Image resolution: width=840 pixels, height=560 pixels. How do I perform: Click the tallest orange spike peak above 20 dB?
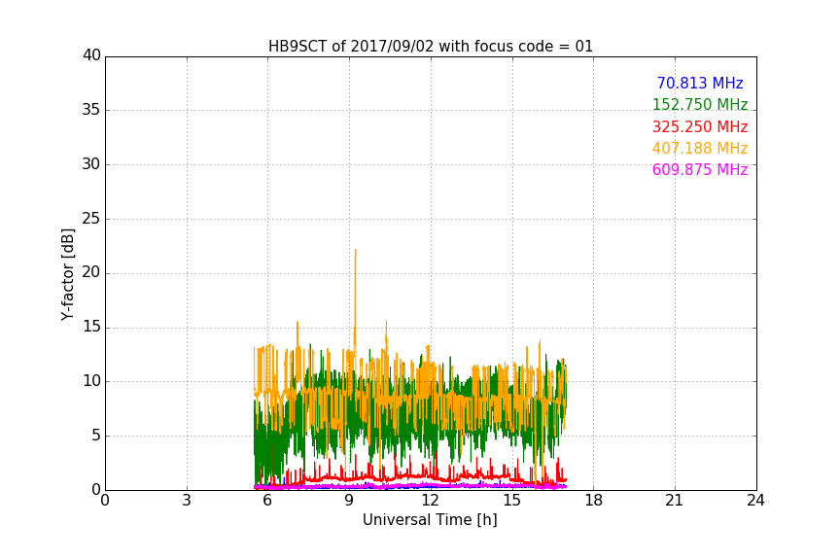coord(355,250)
